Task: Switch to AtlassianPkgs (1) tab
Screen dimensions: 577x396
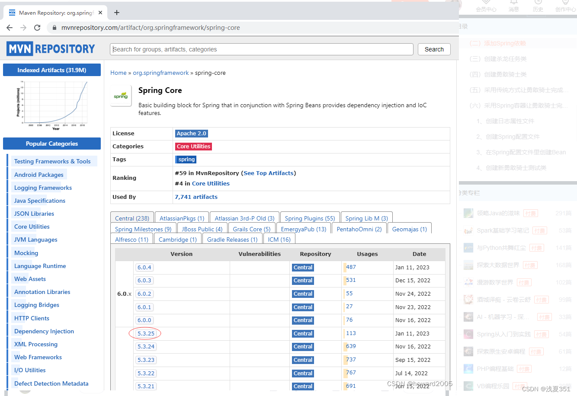Action: [182, 218]
